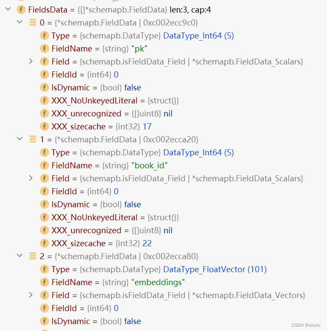This screenshot has height=331, width=327.
Task: Click the field icon for DataType_FloatVector Type
Action: [44, 269]
